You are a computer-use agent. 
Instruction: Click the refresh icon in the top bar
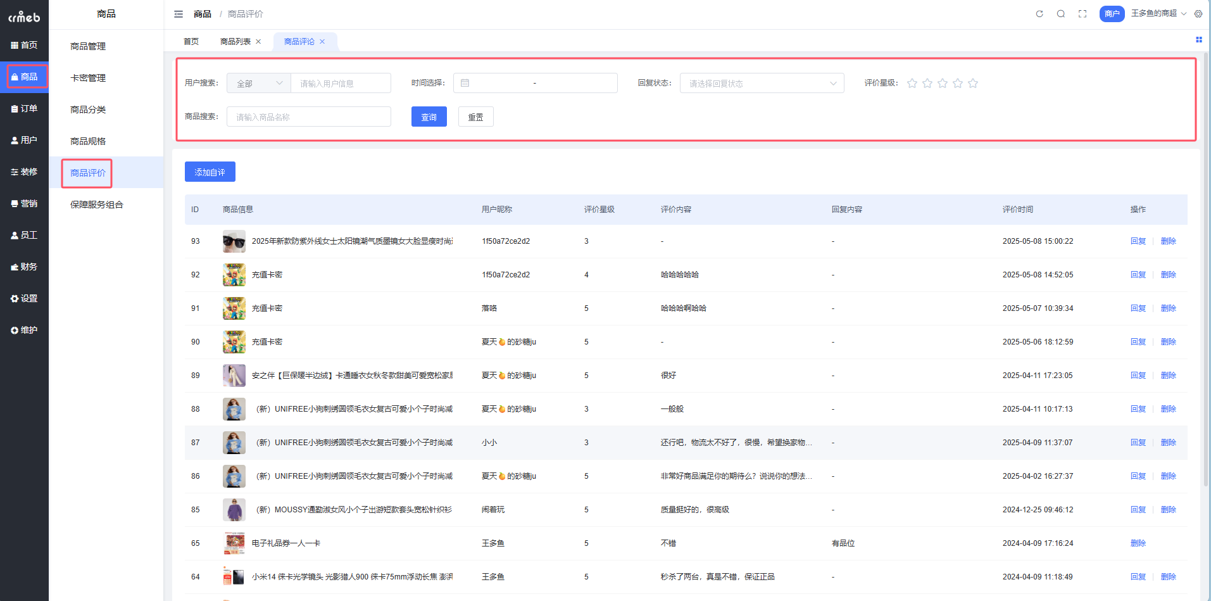1039,13
